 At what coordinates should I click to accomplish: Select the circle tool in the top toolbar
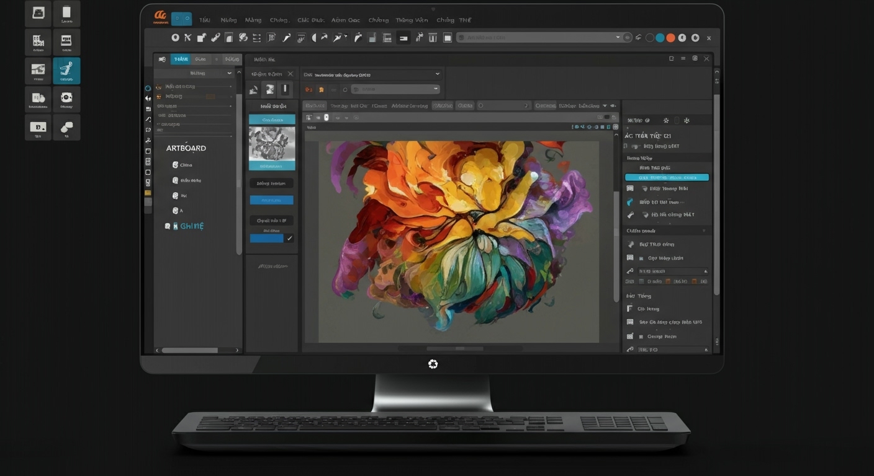[x=174, y=37]
